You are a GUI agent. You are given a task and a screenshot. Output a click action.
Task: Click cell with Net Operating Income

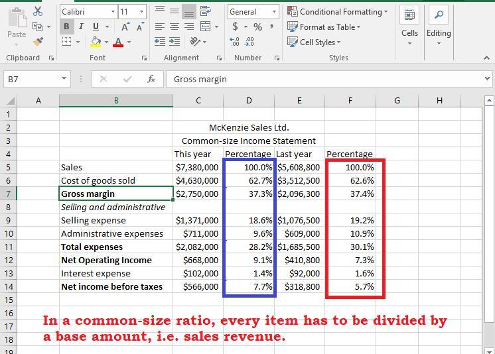click(x=116, y=261)
